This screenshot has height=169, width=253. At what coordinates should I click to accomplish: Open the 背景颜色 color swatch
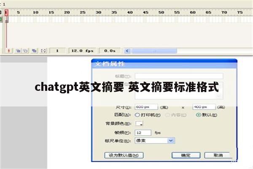click(x=139, y=123)
